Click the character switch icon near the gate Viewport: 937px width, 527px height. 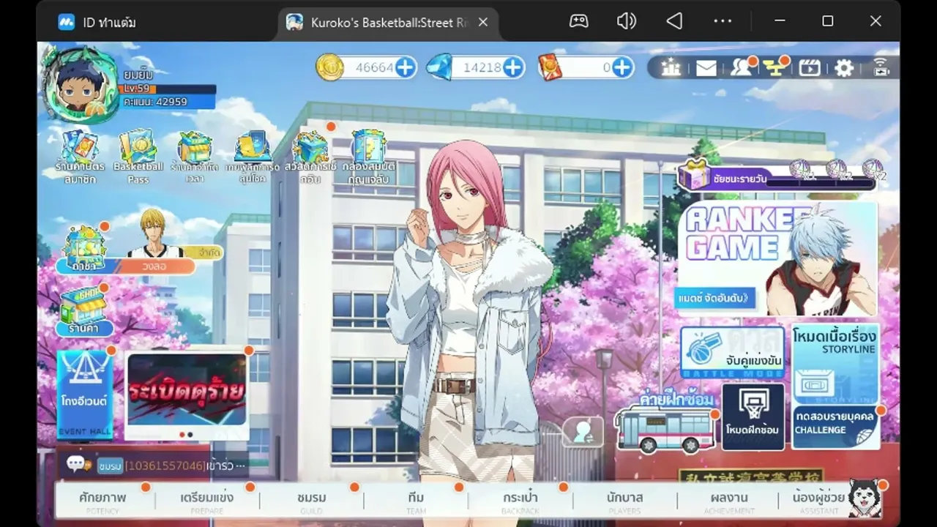583,432
